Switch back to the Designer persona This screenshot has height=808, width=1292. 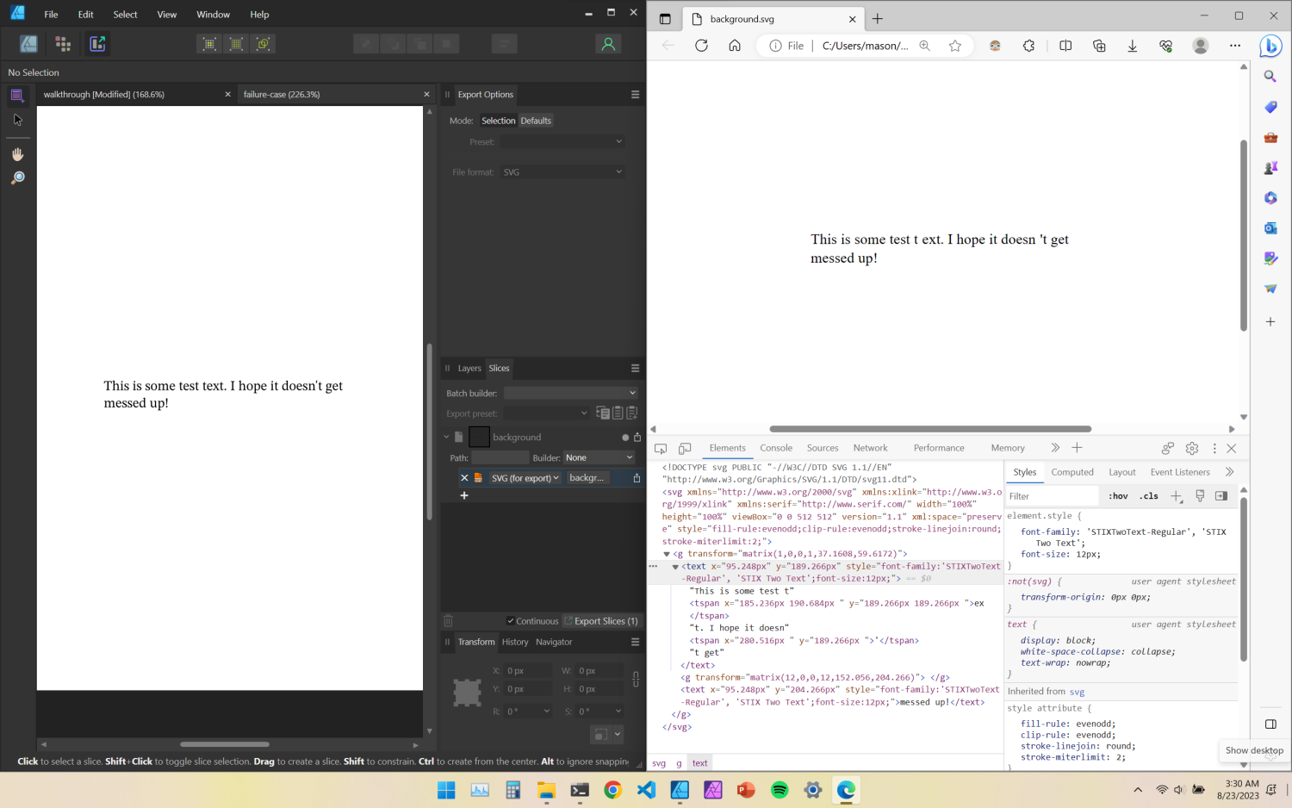coord(28,43)
